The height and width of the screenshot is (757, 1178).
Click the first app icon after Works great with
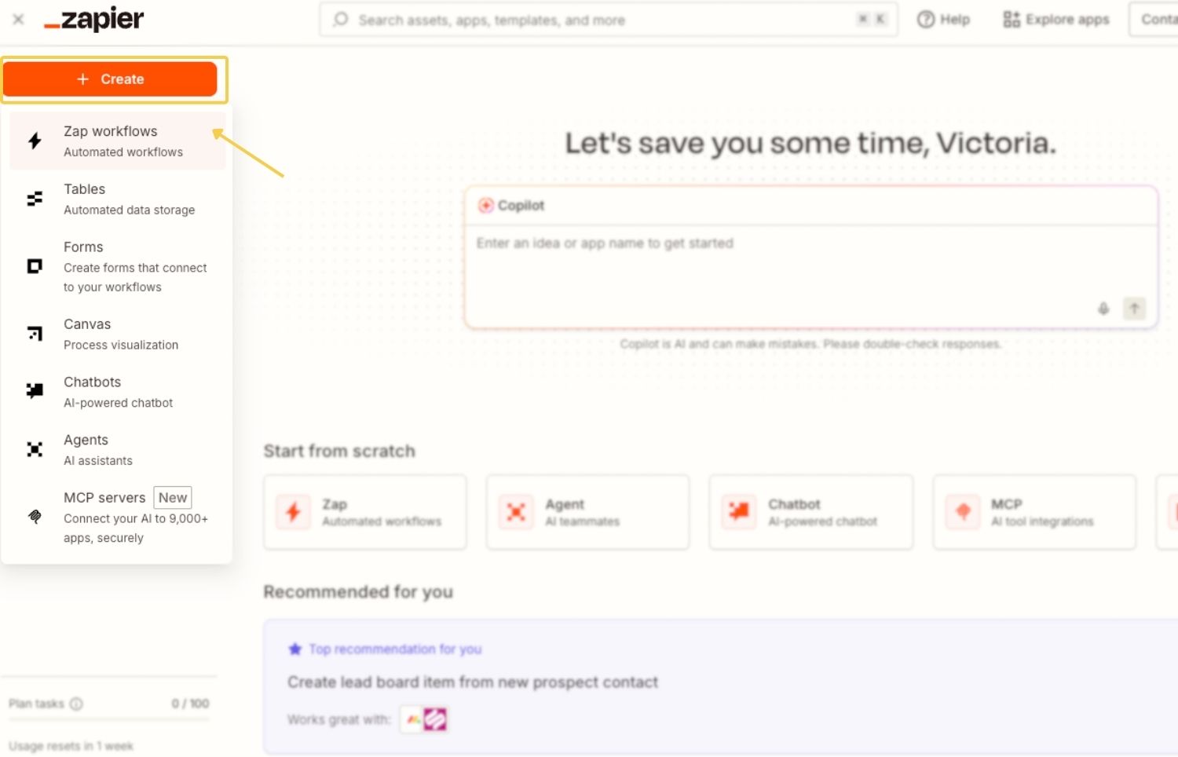[413, 719]
